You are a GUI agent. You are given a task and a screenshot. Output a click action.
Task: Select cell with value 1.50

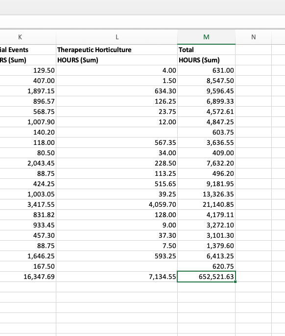[117, 81]
